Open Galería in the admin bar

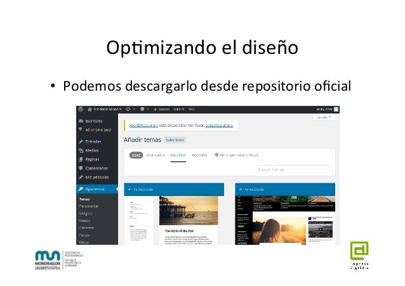click(x=179, y=110)
